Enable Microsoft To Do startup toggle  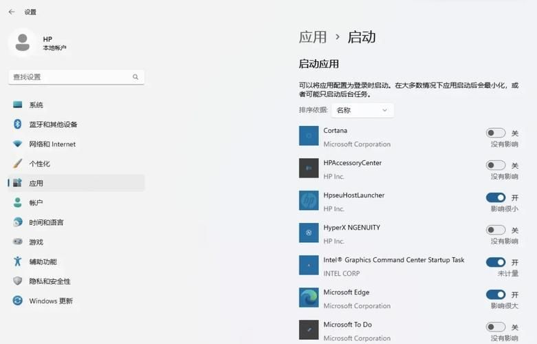(x=495, y=327)
